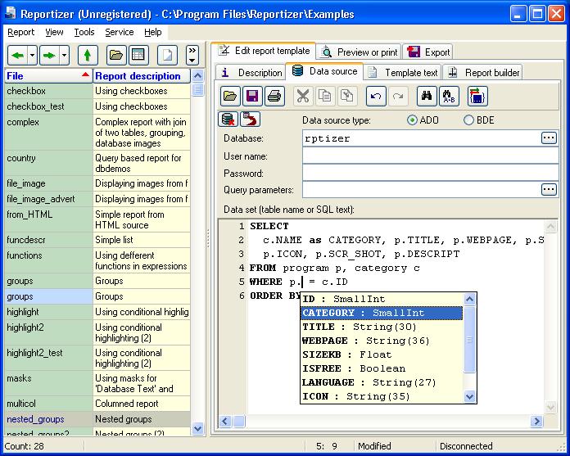Screen dimensions: 570x456
Task: Open the Report builder sub-tab
Action: [483, 73]
